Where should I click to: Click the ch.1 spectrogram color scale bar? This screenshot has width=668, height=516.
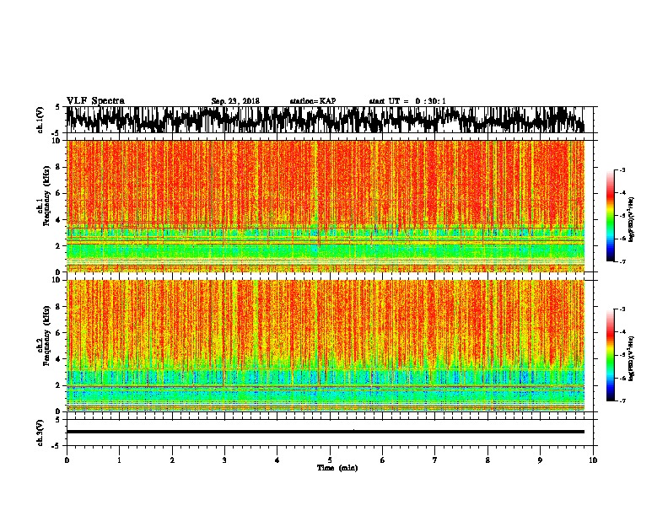pyautogui.click(x=611, y=216)
